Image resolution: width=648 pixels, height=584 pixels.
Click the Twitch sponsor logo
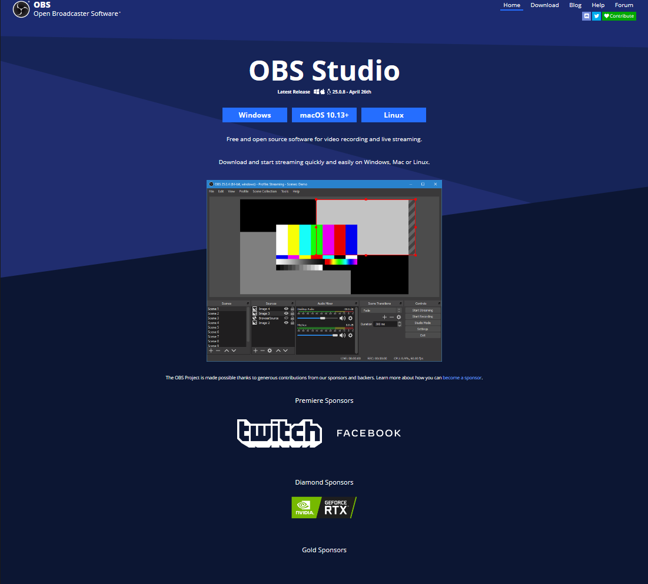point(280,433)
